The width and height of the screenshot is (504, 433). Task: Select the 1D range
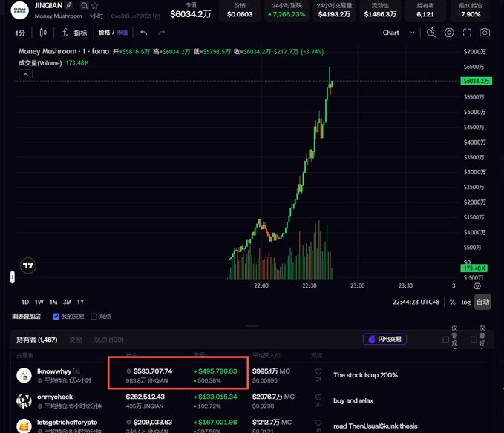(25, 302)
